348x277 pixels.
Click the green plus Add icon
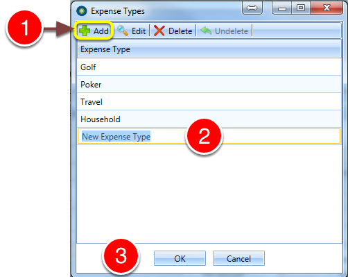(85, 31)
